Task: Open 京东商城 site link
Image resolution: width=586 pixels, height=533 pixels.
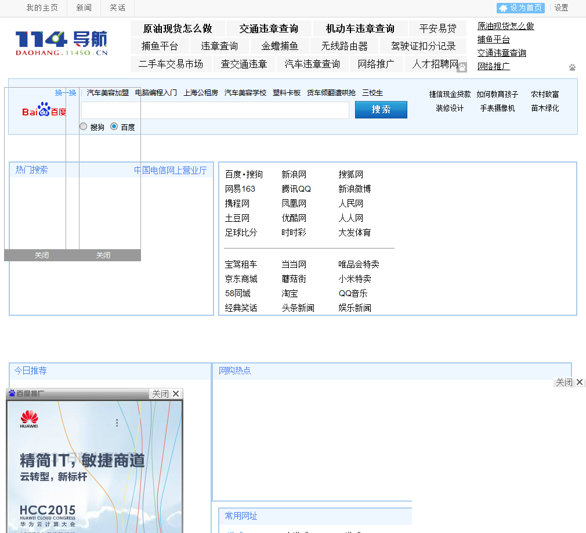Action: coord(241,279)
